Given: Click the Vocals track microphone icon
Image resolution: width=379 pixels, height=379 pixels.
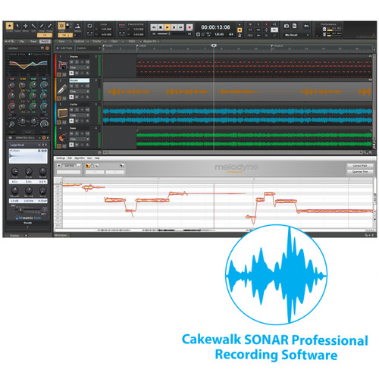Looking at the screenshot, I should (x=62, y=89).
